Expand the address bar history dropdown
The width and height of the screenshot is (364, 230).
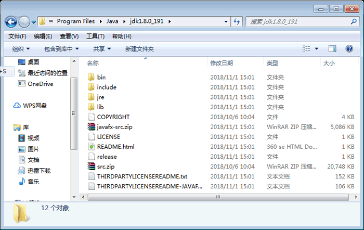(226, 22)
